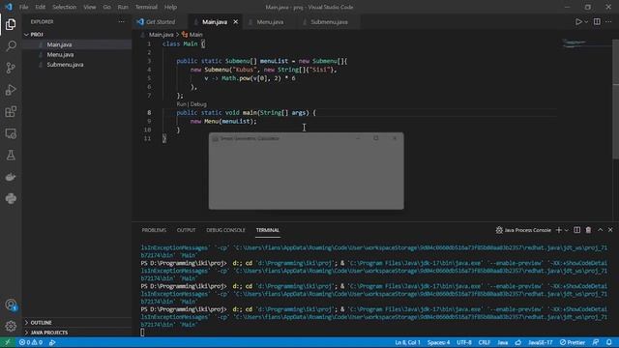Open the Edit menu
The height and width of the screenshot is (348, 619).
(x=41, y=7)
